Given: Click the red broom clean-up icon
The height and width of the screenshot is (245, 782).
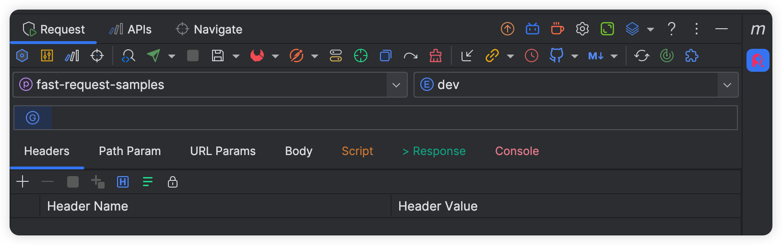Looking at the screenshot, I should pos(436,56).
